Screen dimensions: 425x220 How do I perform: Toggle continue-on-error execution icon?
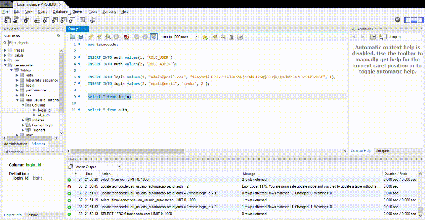click(x=126, y=37)
